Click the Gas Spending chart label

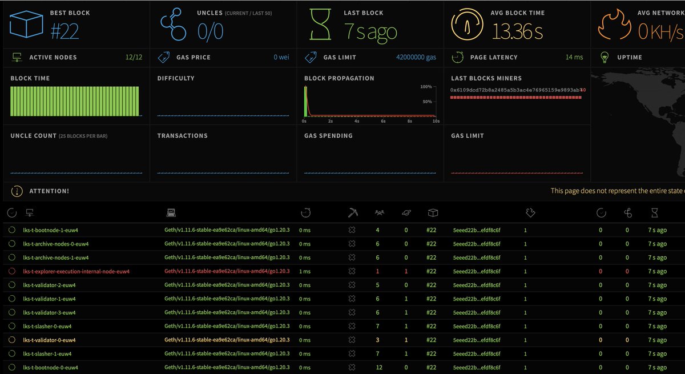pos(328,136)
